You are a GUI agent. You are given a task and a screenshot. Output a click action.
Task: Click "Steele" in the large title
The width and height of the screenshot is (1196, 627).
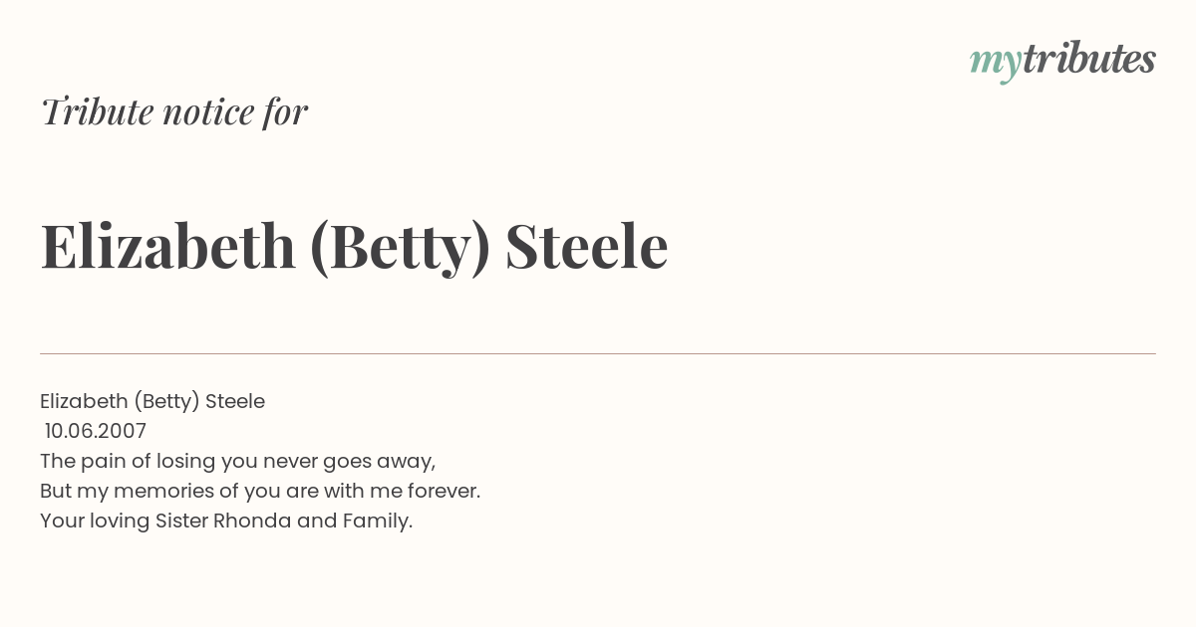click(586, 246)
